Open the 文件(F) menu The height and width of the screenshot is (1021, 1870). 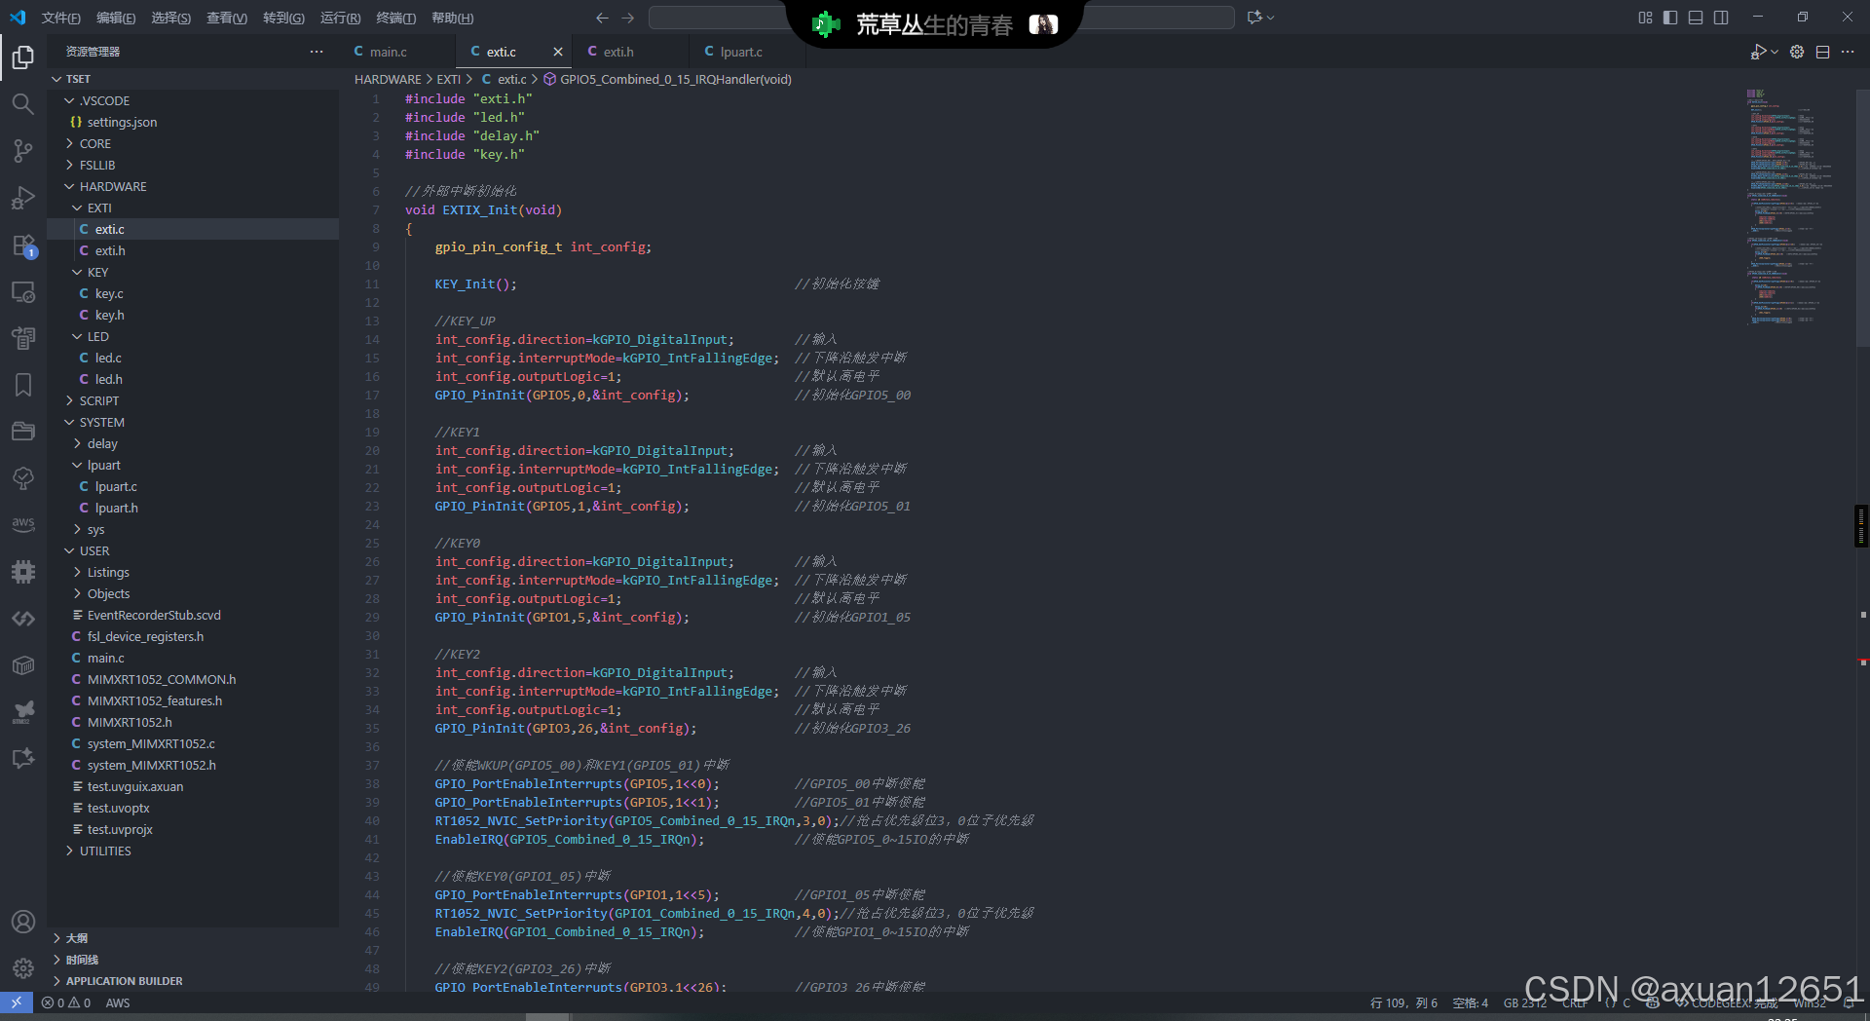[x=60, y=18]
